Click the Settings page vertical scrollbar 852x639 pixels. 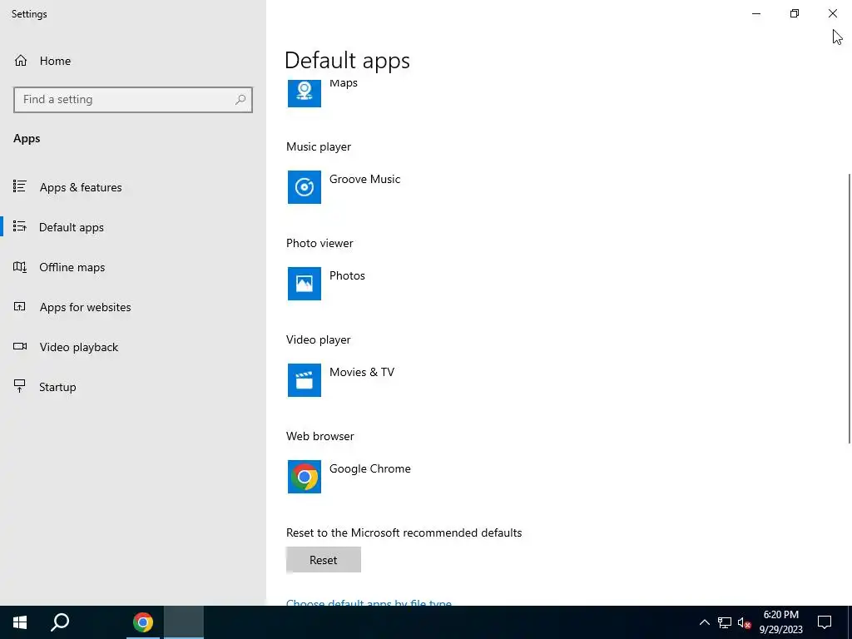(x=850, y=308)
